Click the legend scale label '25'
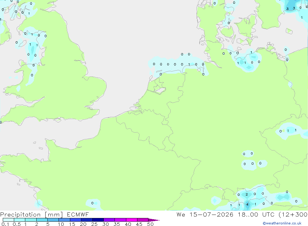Image resolution: width=308 pixels, height=226 pixels. click(94, 224)
